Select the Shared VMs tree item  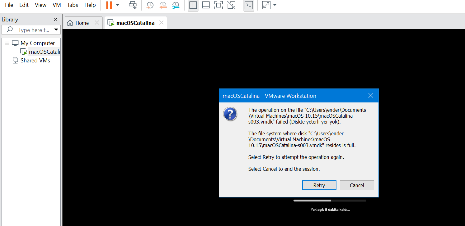35,60
